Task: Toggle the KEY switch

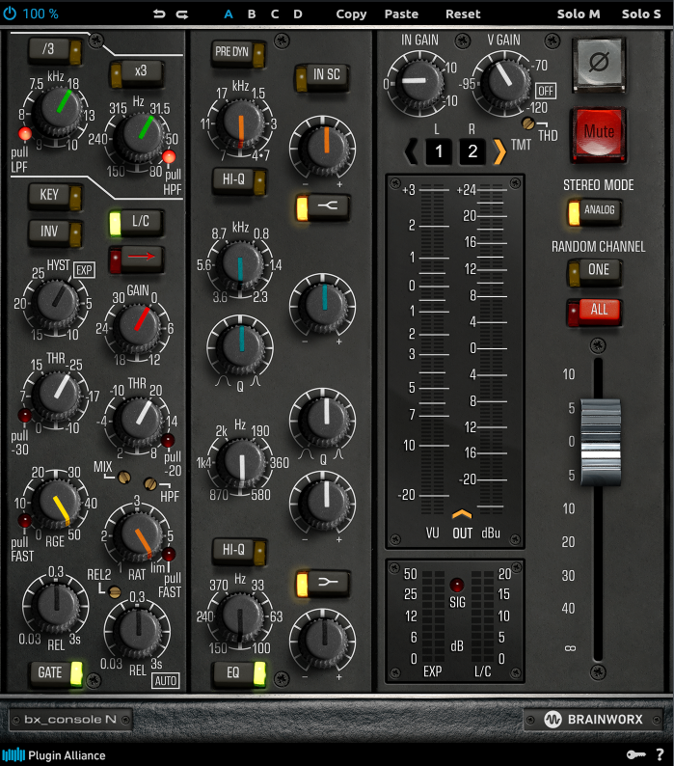Action: coord(55,196)
